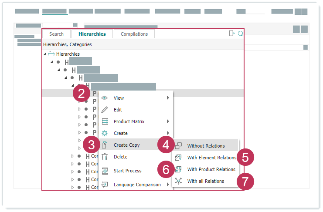Choose With Element Relations option
The height and width of the screenshot is (212, 323).
(x=211, y=158)
